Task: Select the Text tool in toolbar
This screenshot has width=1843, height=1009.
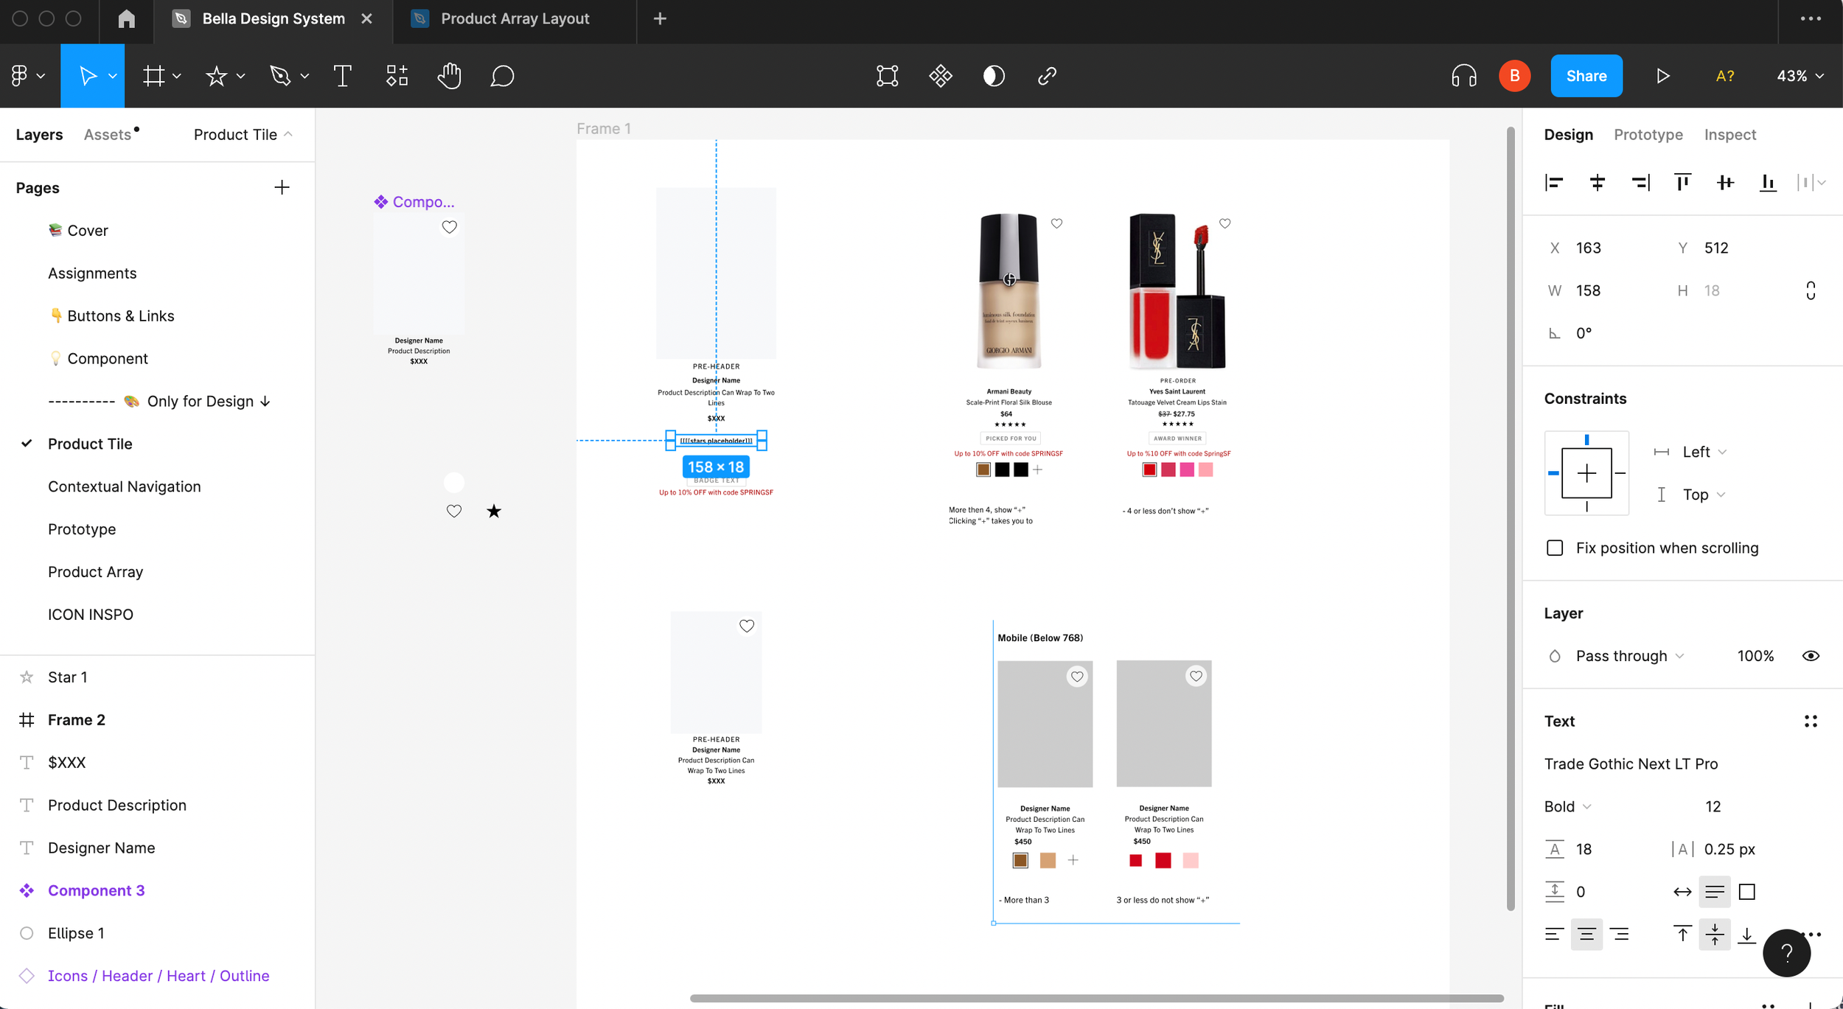Action: point(342,76)
